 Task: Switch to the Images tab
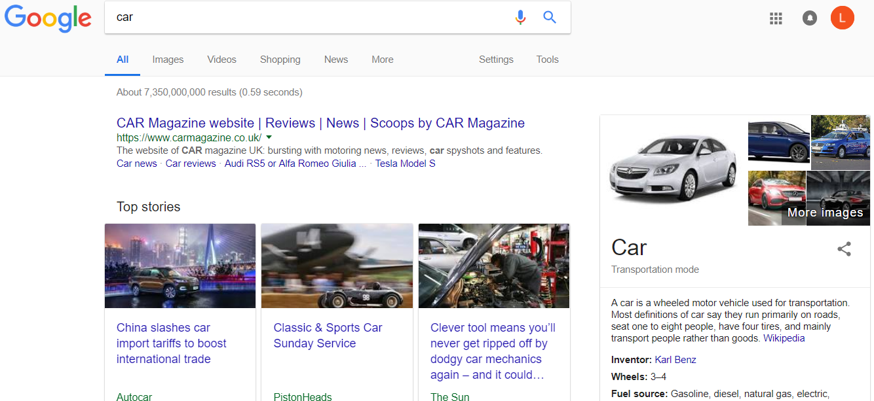(168, 60)
